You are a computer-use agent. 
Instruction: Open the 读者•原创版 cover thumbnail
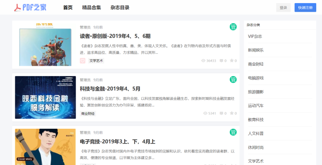click(x=45, y=45)
